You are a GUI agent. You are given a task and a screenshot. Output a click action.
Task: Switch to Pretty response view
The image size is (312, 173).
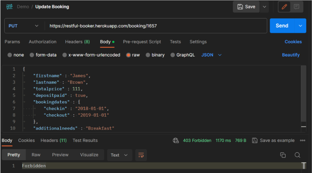click(14, 155)
